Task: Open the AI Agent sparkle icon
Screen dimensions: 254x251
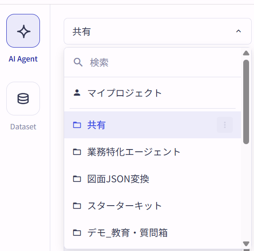Action: pos(23,31)
